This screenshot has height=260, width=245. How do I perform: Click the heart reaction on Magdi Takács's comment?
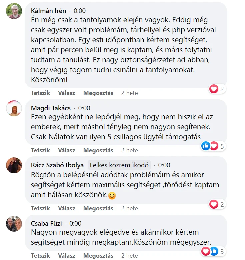[214, 146]
